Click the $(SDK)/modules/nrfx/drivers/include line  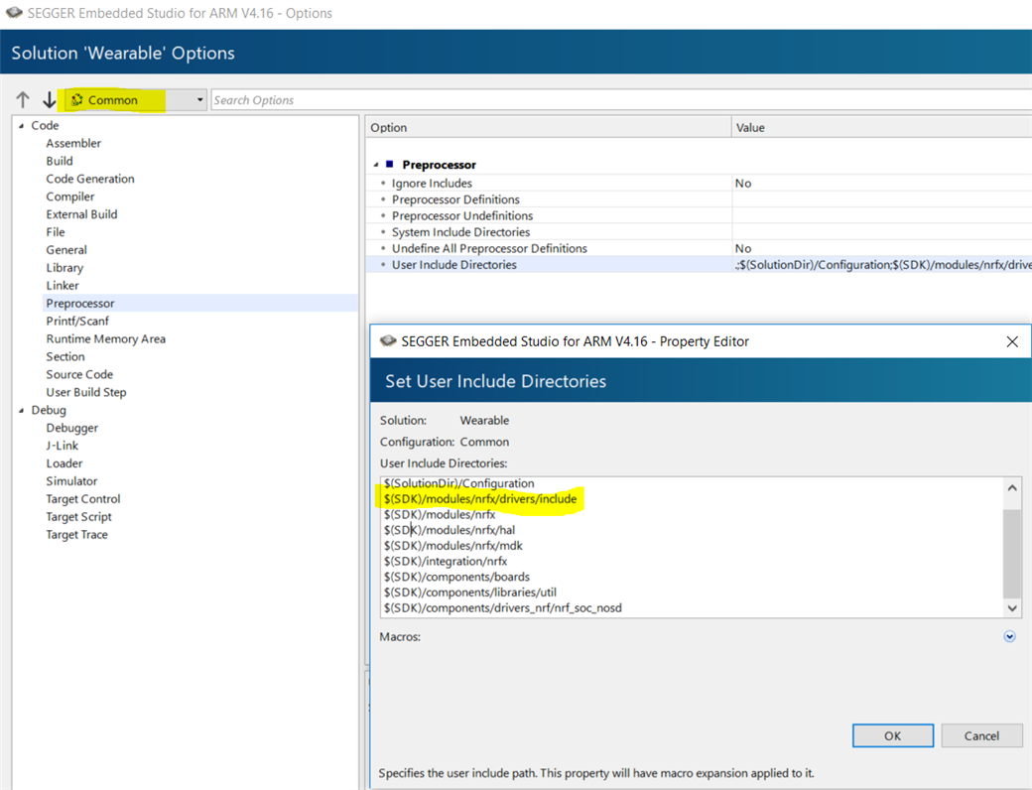(x=480, y=499)
